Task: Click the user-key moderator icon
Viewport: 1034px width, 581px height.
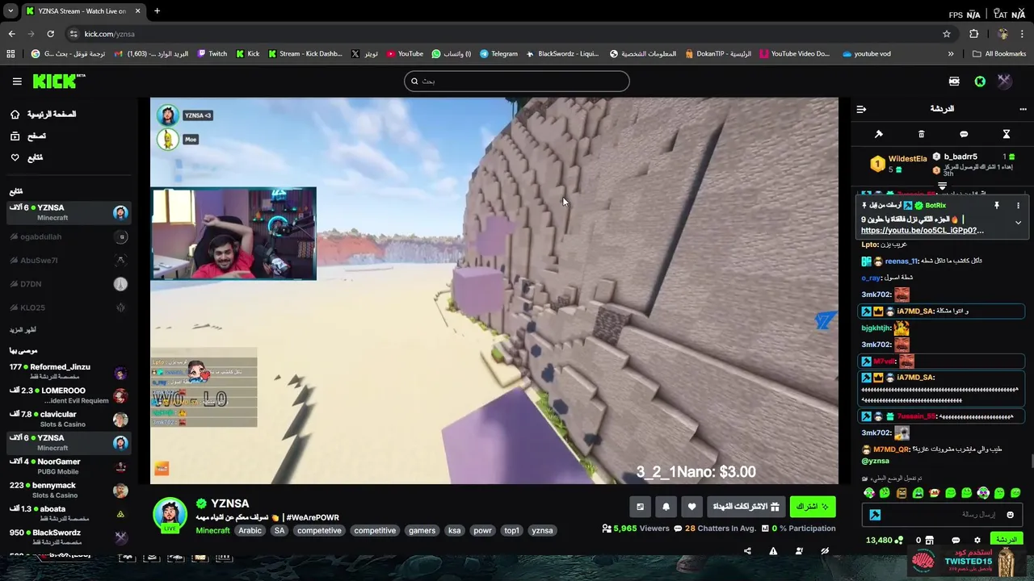Action: [799, 551]
